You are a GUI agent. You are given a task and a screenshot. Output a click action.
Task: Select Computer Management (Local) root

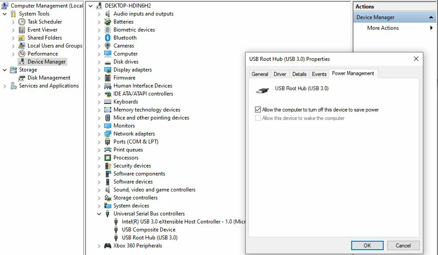(x=47, y=6)
